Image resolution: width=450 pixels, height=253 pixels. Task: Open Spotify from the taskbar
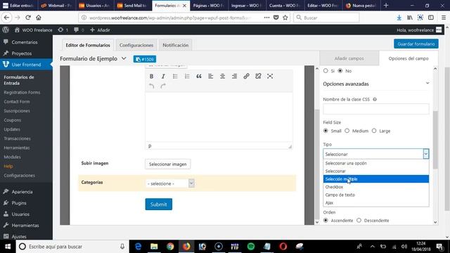pyautogui.click(x=251, y=247)
